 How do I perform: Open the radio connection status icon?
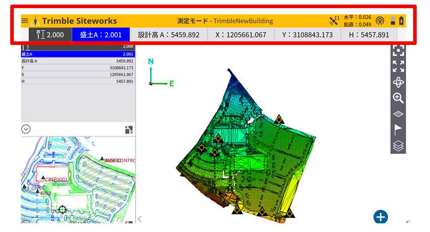pyautogui.click(x=379, y=21)
